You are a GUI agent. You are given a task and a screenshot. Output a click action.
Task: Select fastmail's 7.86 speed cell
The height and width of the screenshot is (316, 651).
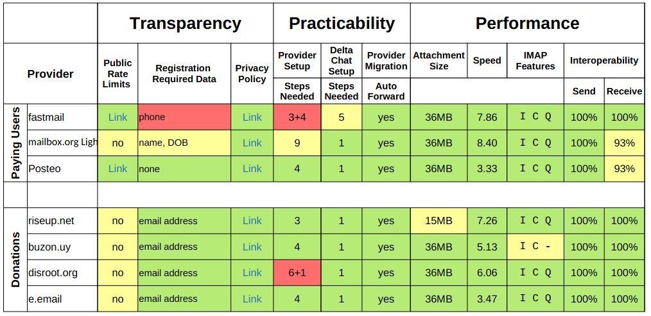click(487, 117)
